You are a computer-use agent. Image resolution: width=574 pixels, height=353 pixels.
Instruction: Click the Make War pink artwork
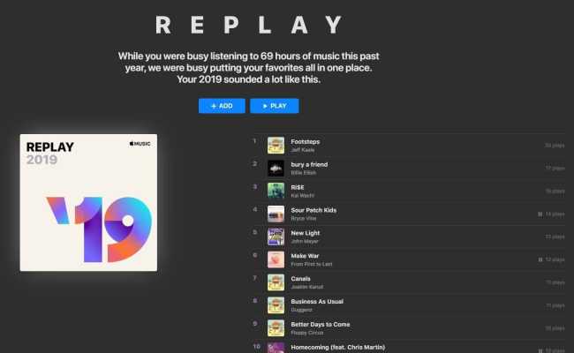pos(276,259)
